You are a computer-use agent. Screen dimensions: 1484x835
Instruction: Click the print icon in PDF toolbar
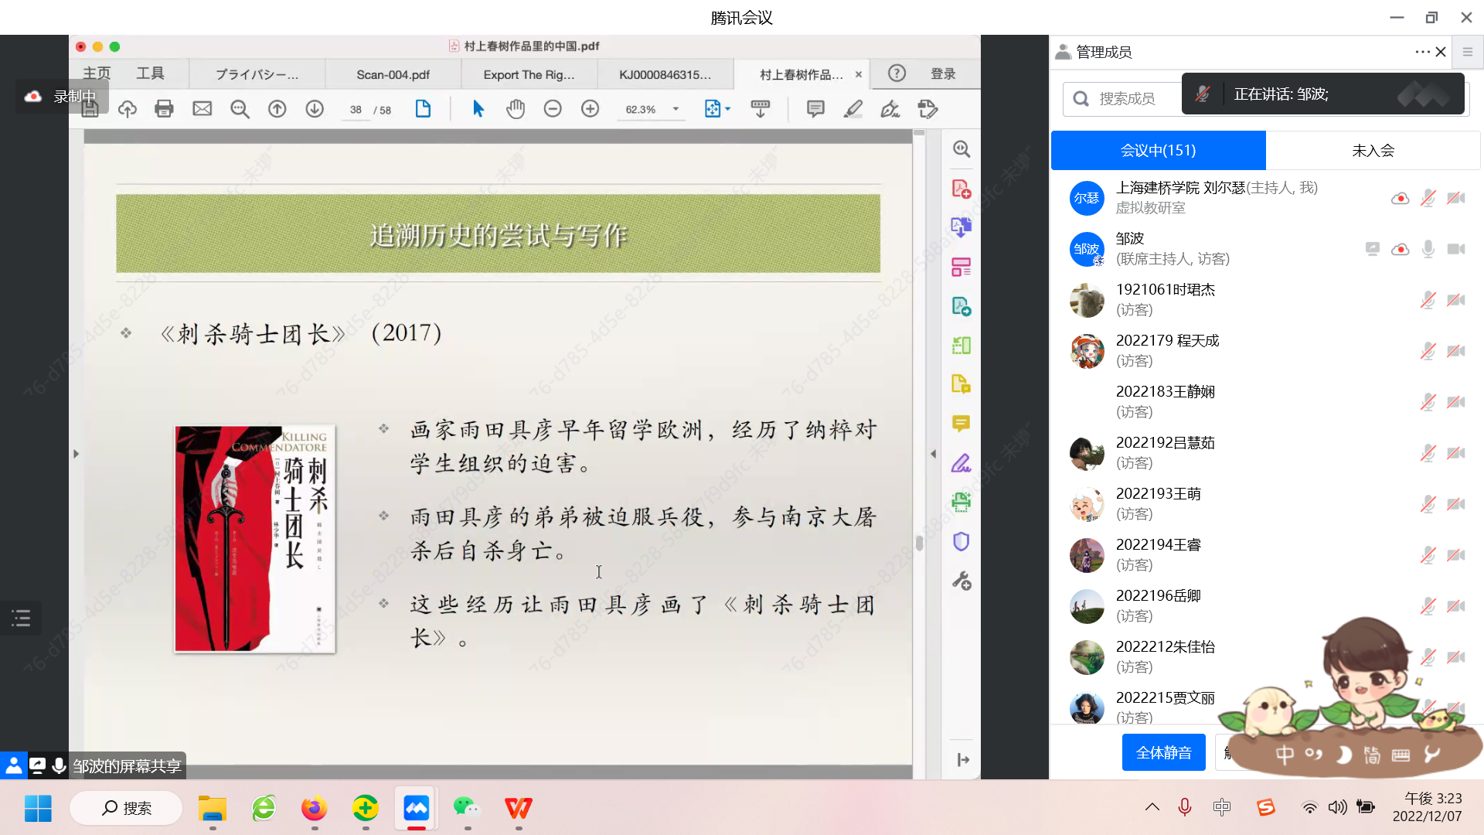[164, 109]
